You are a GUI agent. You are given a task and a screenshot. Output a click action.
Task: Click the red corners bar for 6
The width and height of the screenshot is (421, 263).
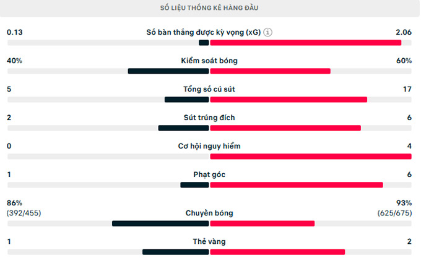click(x=297, y=185)
